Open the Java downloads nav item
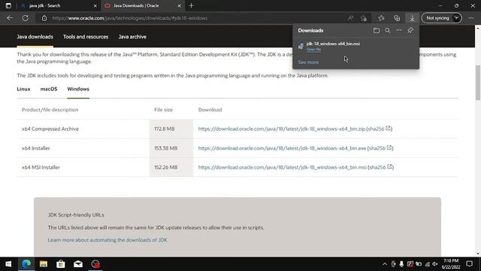Screen dimensions: 481x271 point(35,37)
